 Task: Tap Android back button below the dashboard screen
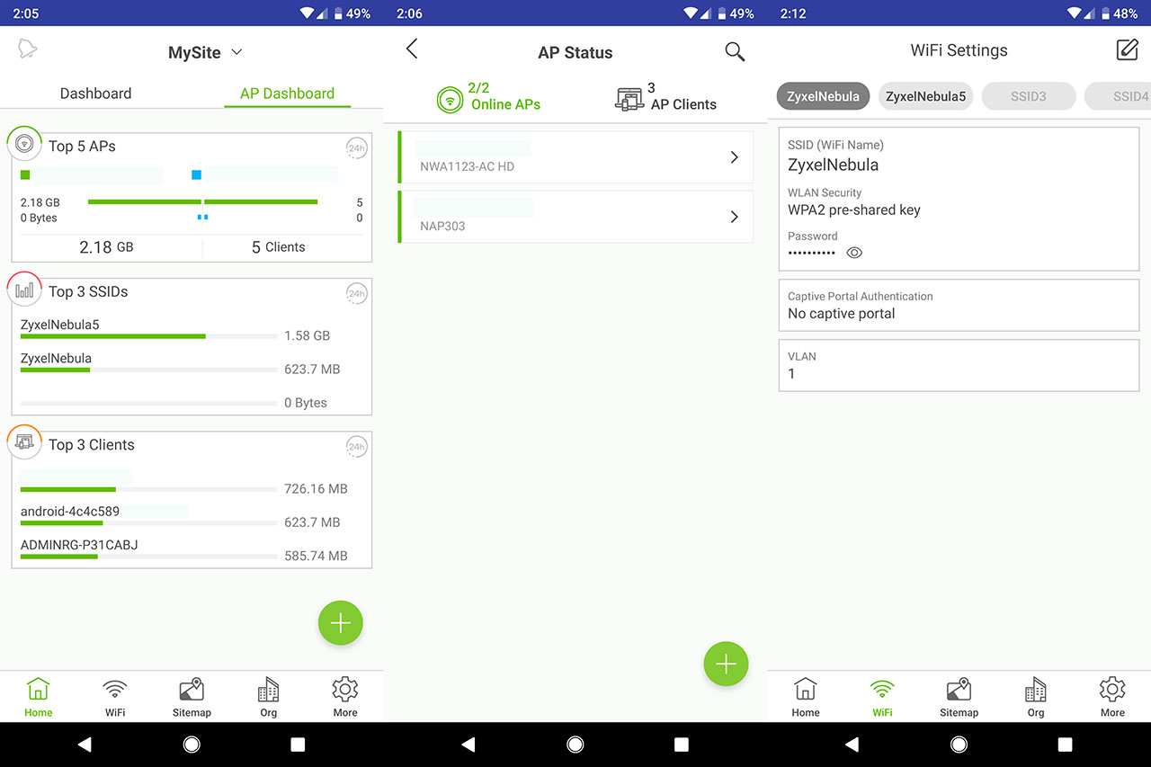85,745
